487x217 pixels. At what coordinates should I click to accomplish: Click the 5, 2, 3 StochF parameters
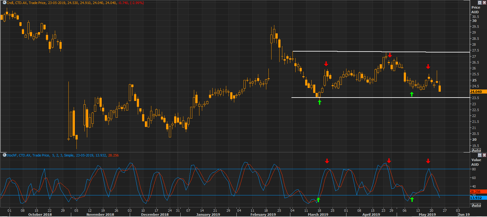click(57, 155)
